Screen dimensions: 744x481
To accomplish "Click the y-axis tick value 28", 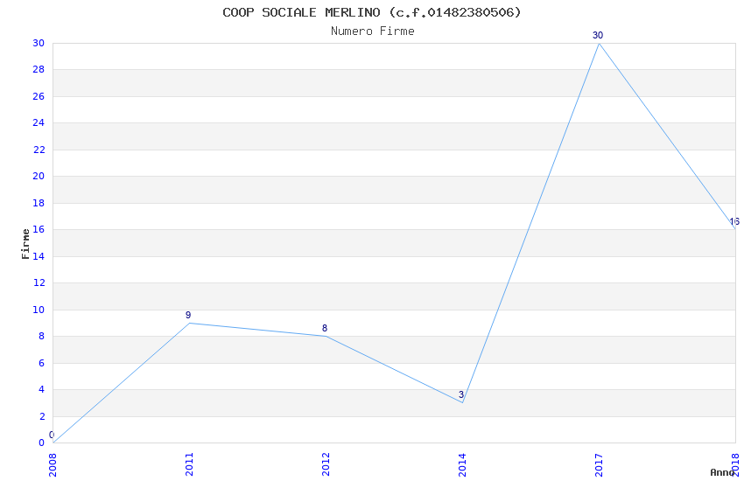I will 39,69.
